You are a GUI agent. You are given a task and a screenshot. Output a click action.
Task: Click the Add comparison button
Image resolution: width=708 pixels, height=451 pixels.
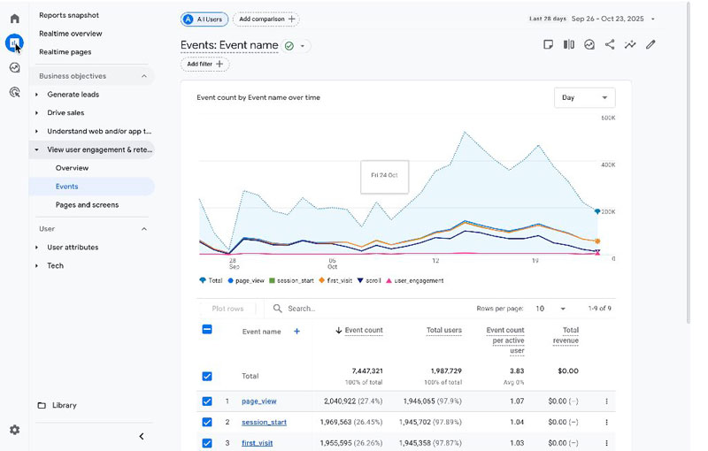265,19
